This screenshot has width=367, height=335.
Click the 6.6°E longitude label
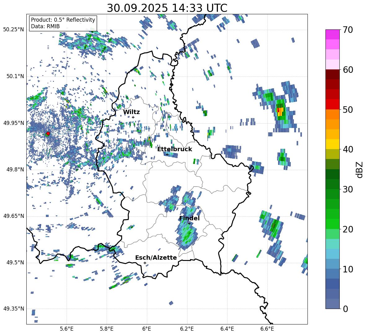(267, 329)
